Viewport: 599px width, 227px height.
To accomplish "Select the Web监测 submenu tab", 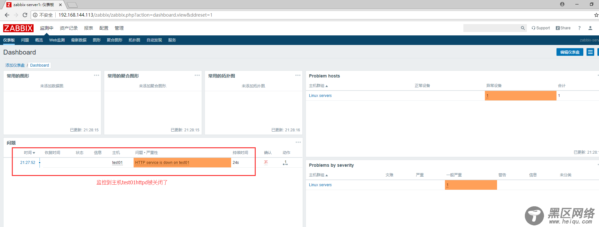I will point(57,40).
